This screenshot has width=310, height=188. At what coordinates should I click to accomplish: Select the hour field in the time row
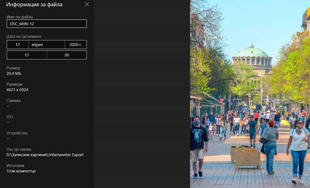click(27, 55)
